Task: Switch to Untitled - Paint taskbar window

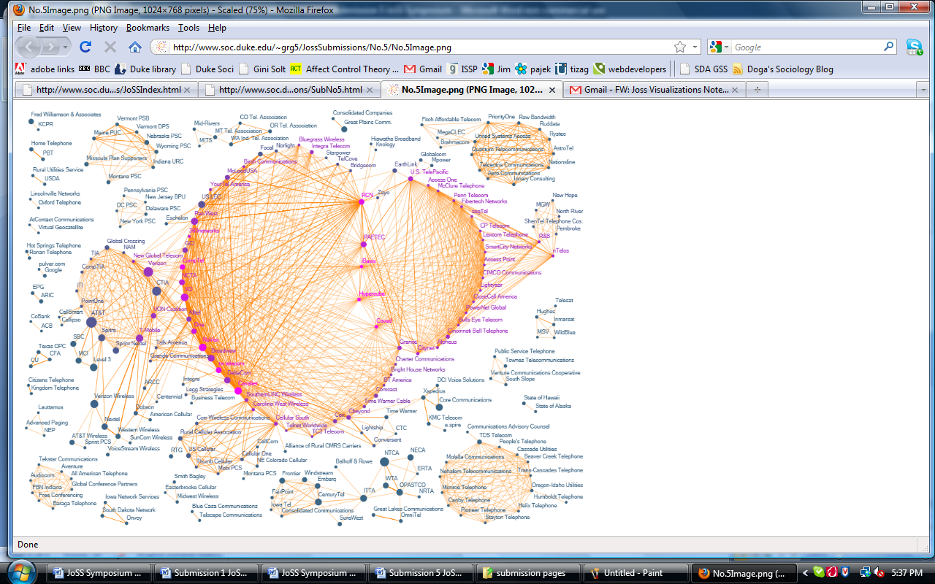Action: [x=637, y=573]
